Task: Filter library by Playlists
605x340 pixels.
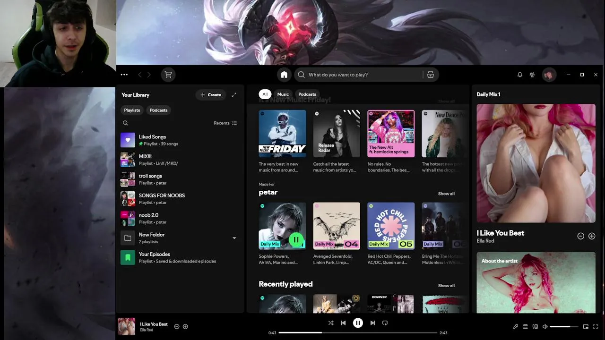Action: click(132, 110)
